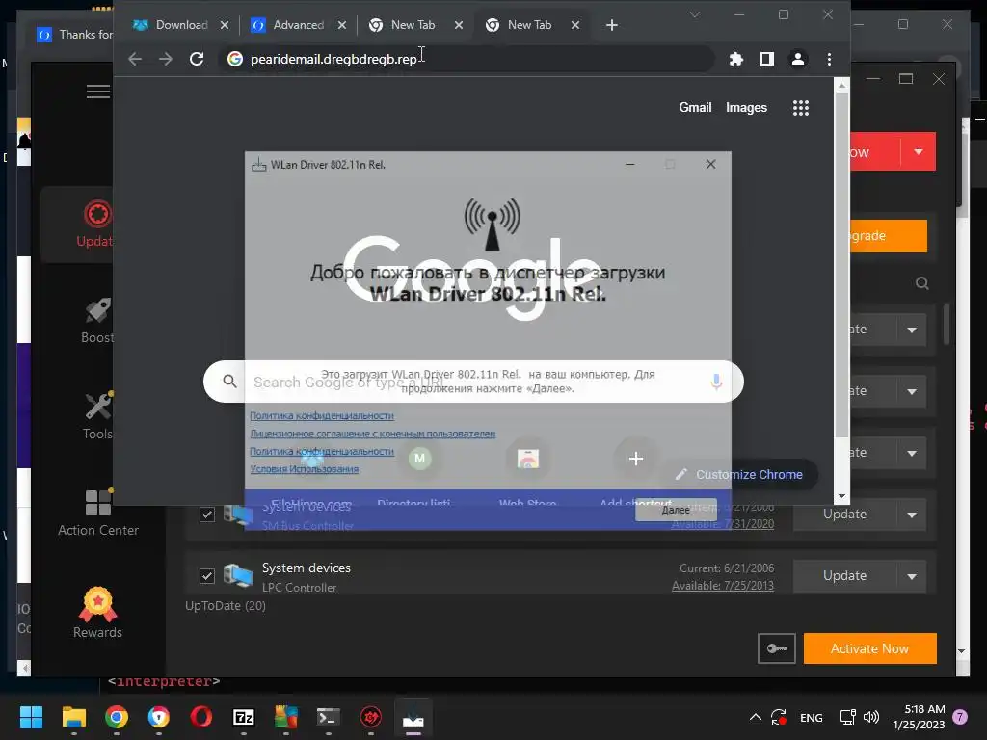Click Chrome reload page icon
The width and height of the screenshot is (987, 740).
coord(197,59)
